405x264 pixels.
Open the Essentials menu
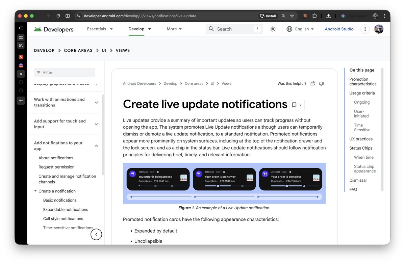point(100,29)
